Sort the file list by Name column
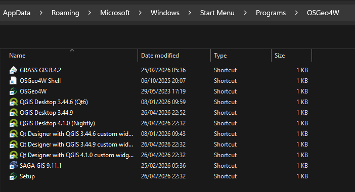The height and width of the screenshot is (192, 355). pos(17,56)
